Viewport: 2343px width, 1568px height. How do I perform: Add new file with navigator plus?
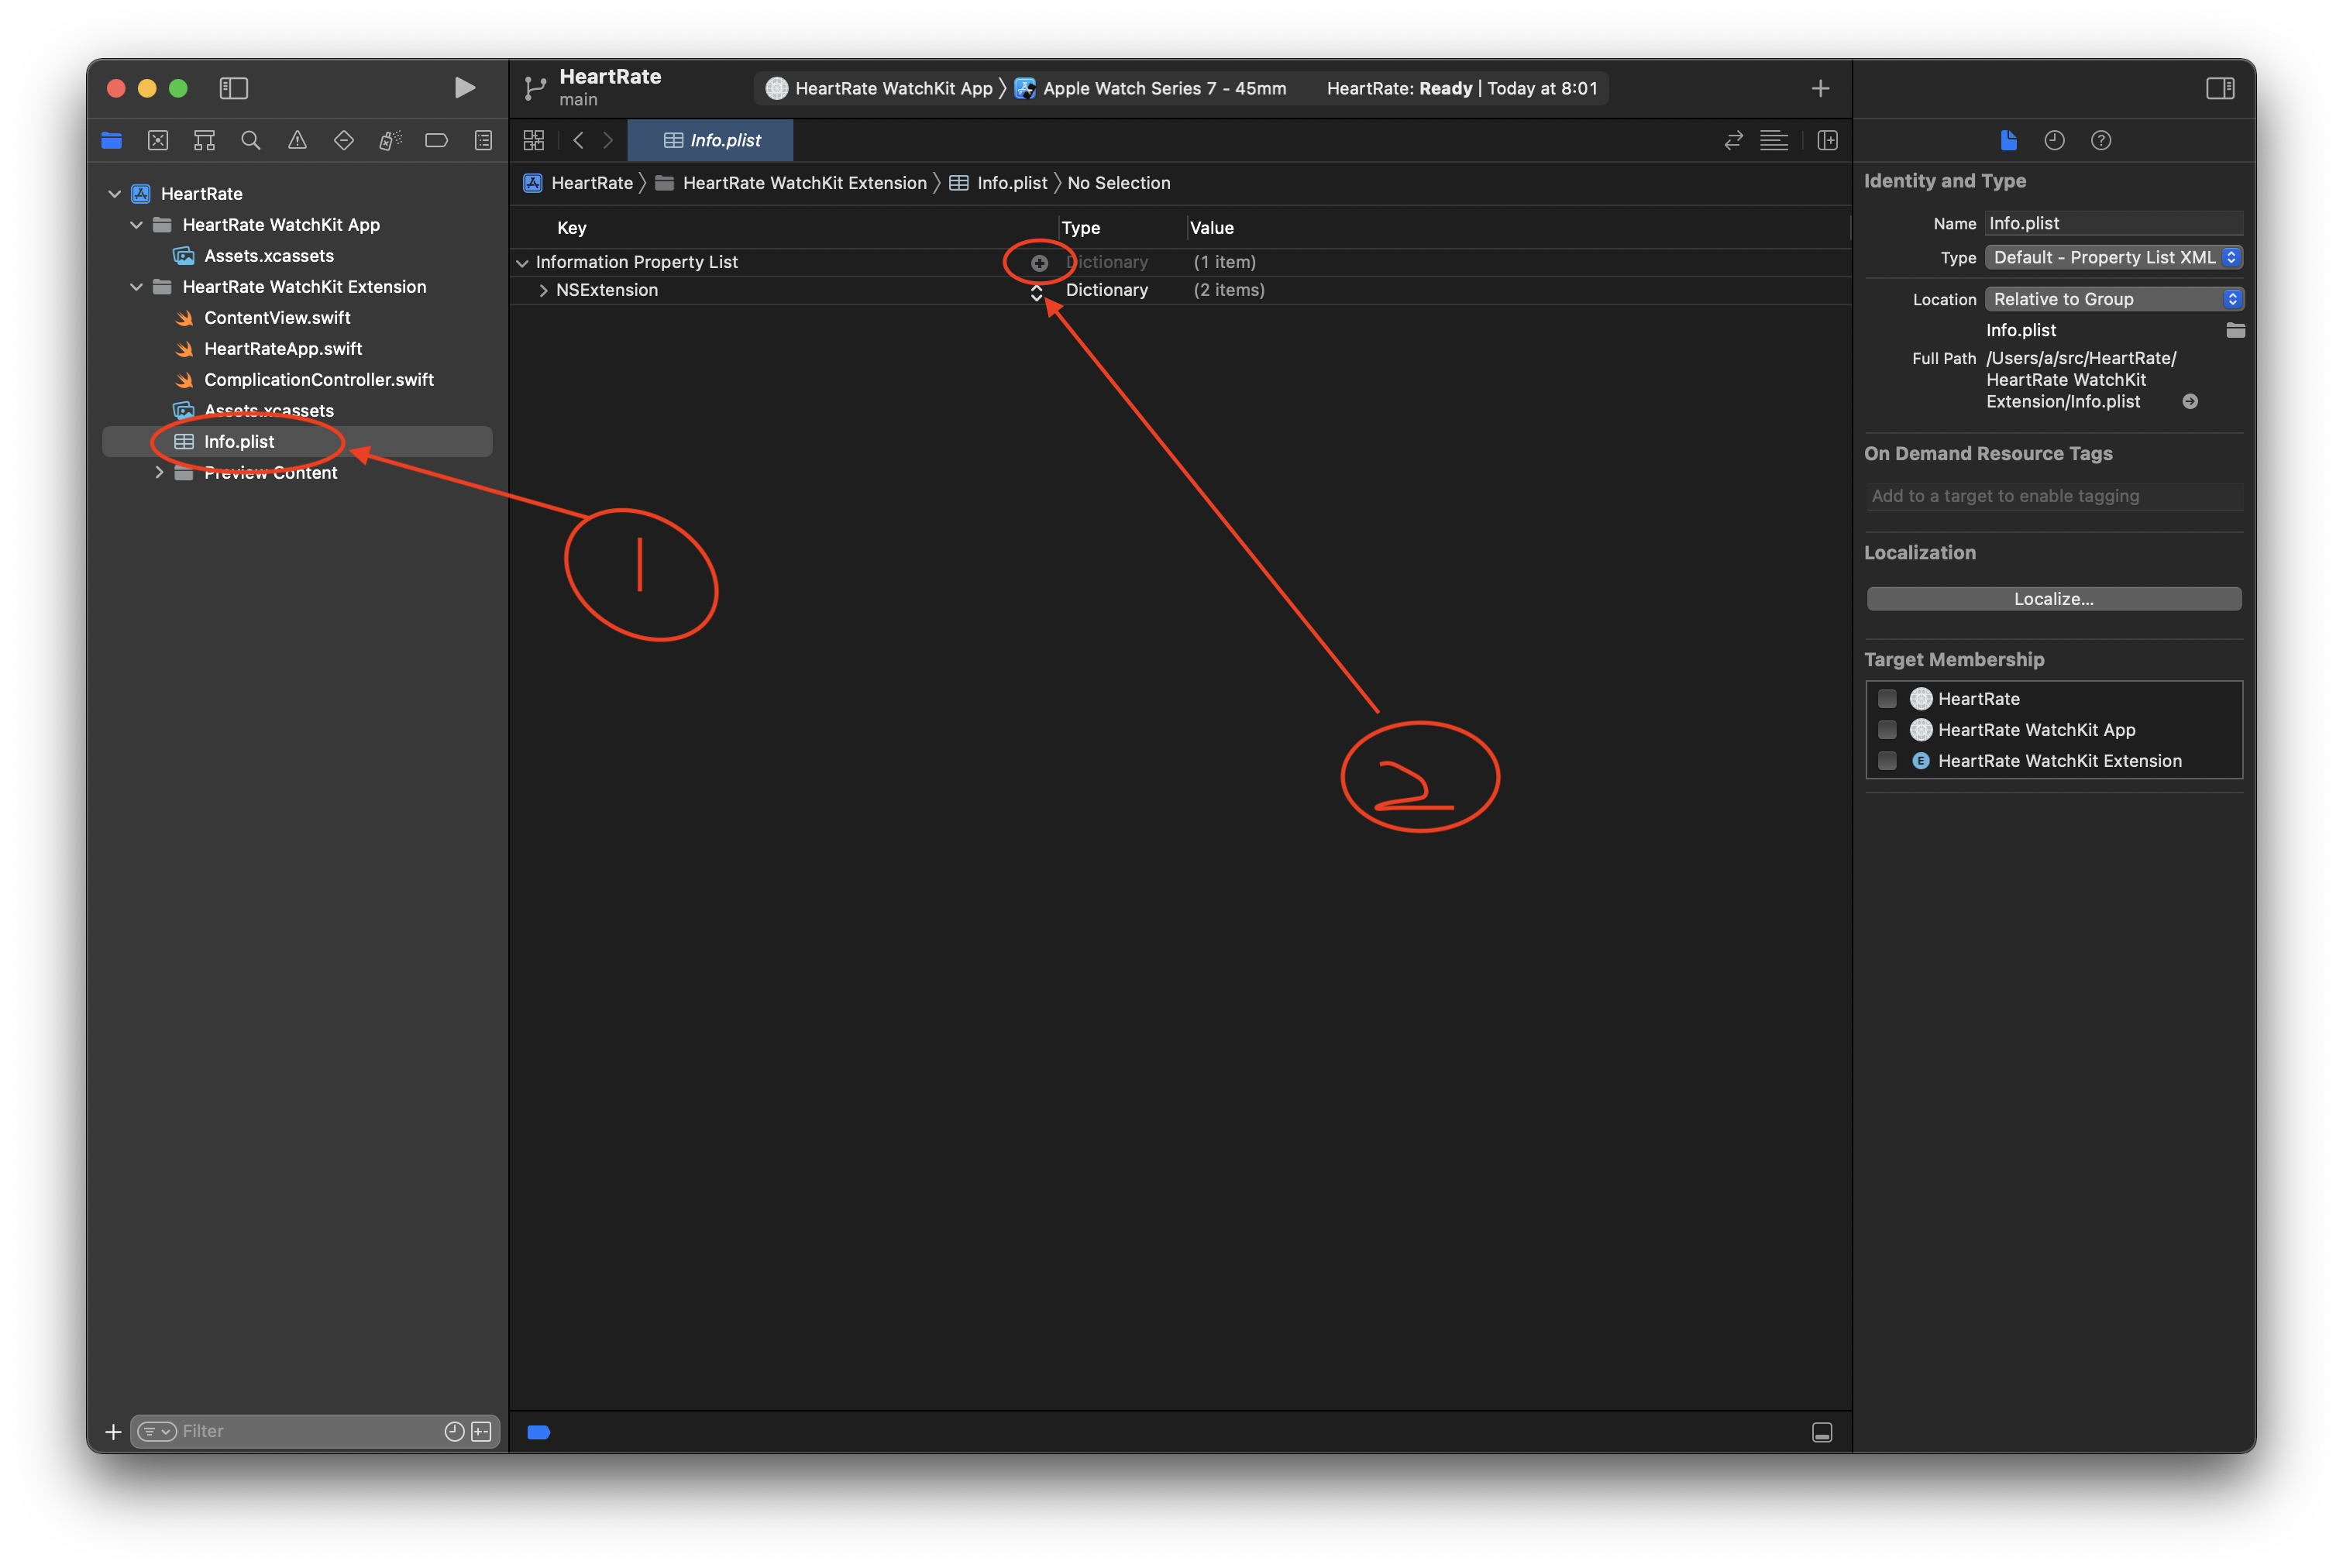(x=113, y=1432)
